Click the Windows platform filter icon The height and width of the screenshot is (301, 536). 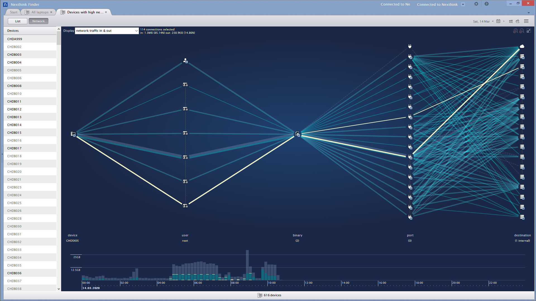(x=511, y=21)
